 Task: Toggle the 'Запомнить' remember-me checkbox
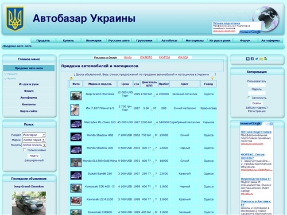click(249, 97)
